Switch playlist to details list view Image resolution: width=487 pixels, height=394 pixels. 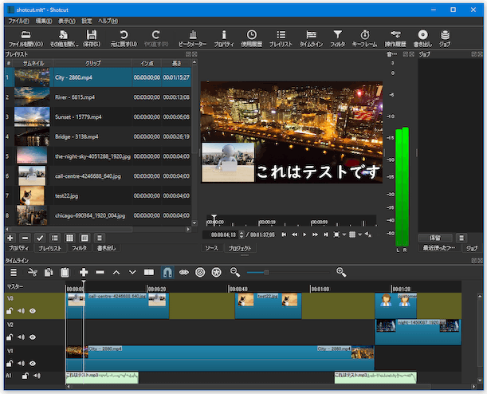click(55, 238)
